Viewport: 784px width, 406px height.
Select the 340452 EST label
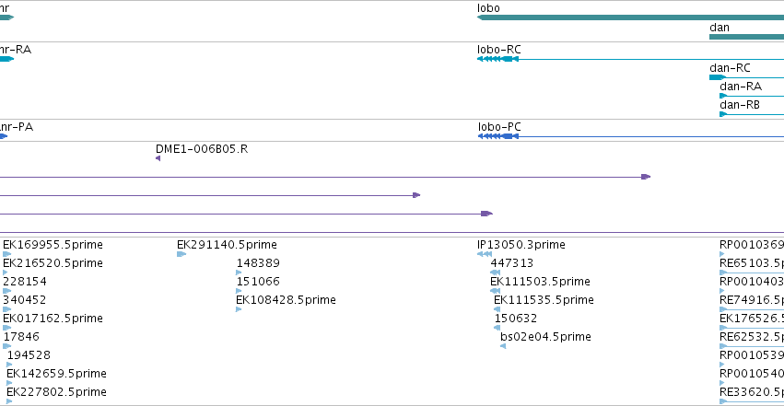[25, 300]
